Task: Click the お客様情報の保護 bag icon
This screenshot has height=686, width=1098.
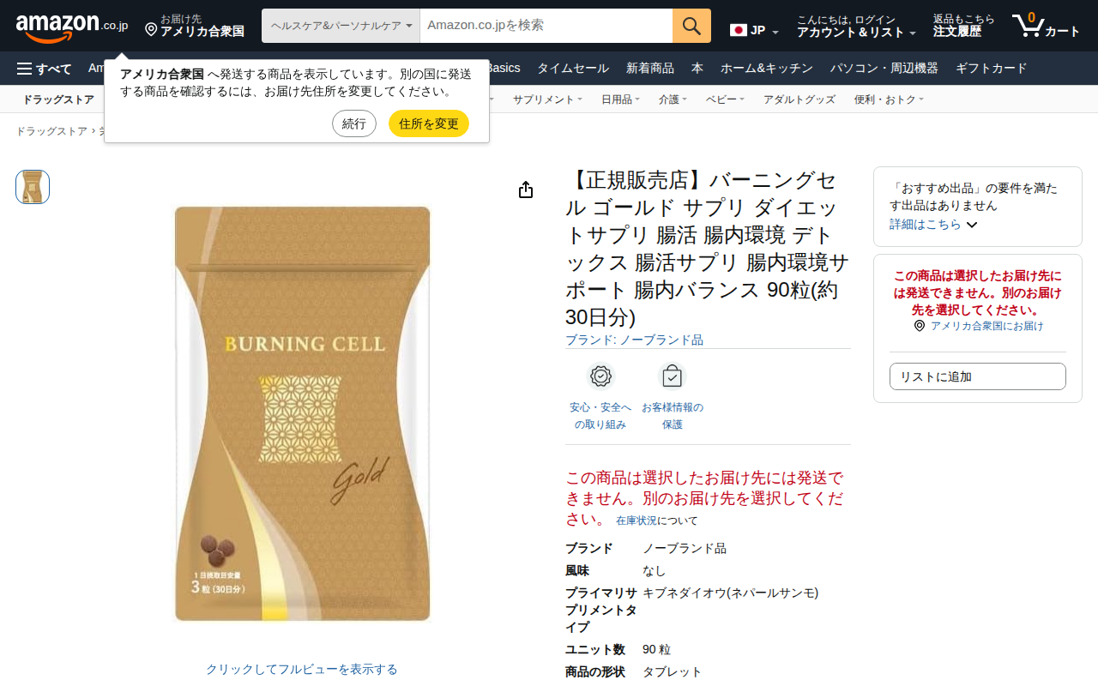Action: click(x=672, y=376)
